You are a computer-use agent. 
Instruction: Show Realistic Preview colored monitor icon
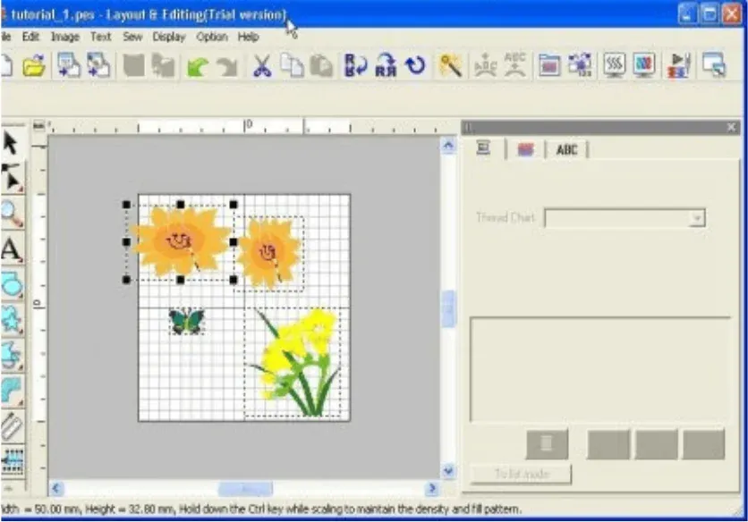pyautogui.click(x=644, y=65)
